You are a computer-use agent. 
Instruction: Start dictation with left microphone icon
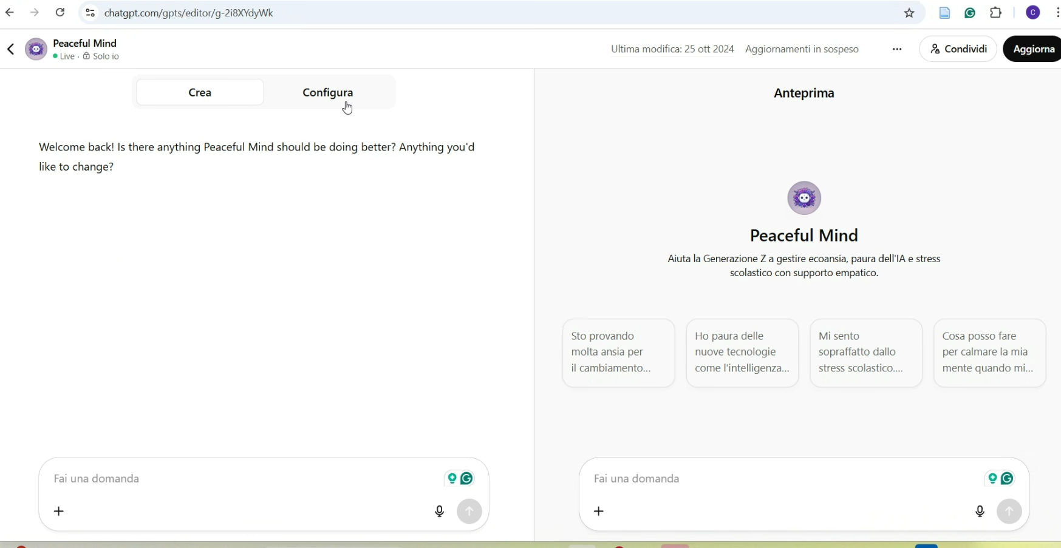(440, 512)
